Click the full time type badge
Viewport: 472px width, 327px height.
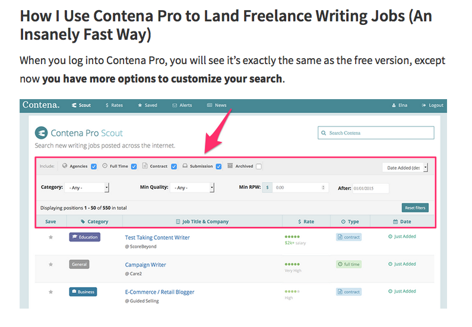(349, 264)
